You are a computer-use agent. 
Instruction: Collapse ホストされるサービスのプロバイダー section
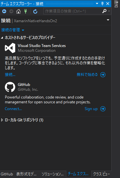click(2, 38)
